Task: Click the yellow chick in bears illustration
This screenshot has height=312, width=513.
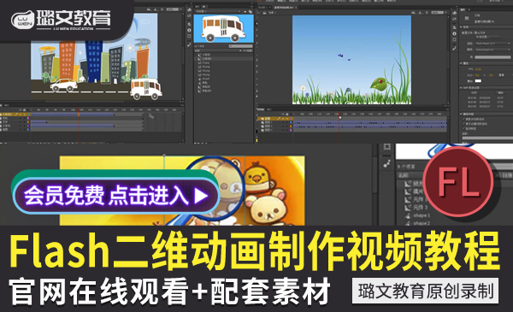Action: point(258,176)
